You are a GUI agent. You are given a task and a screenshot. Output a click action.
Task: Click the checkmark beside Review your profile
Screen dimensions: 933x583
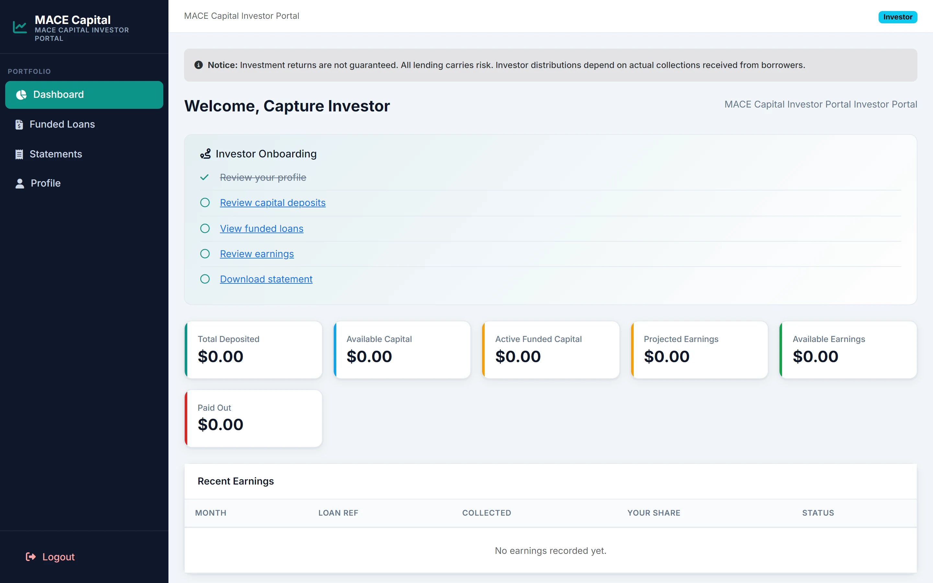204,177
